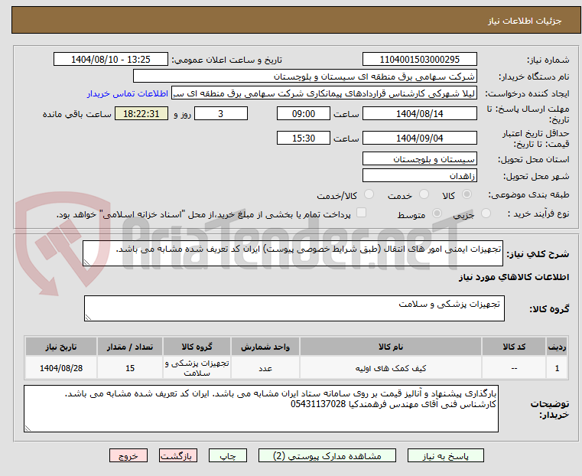582x476 pixels.
Task: Open 'مشاهده مدارک پیوستی (2)' attachments
Action: (x=327, y=455)
